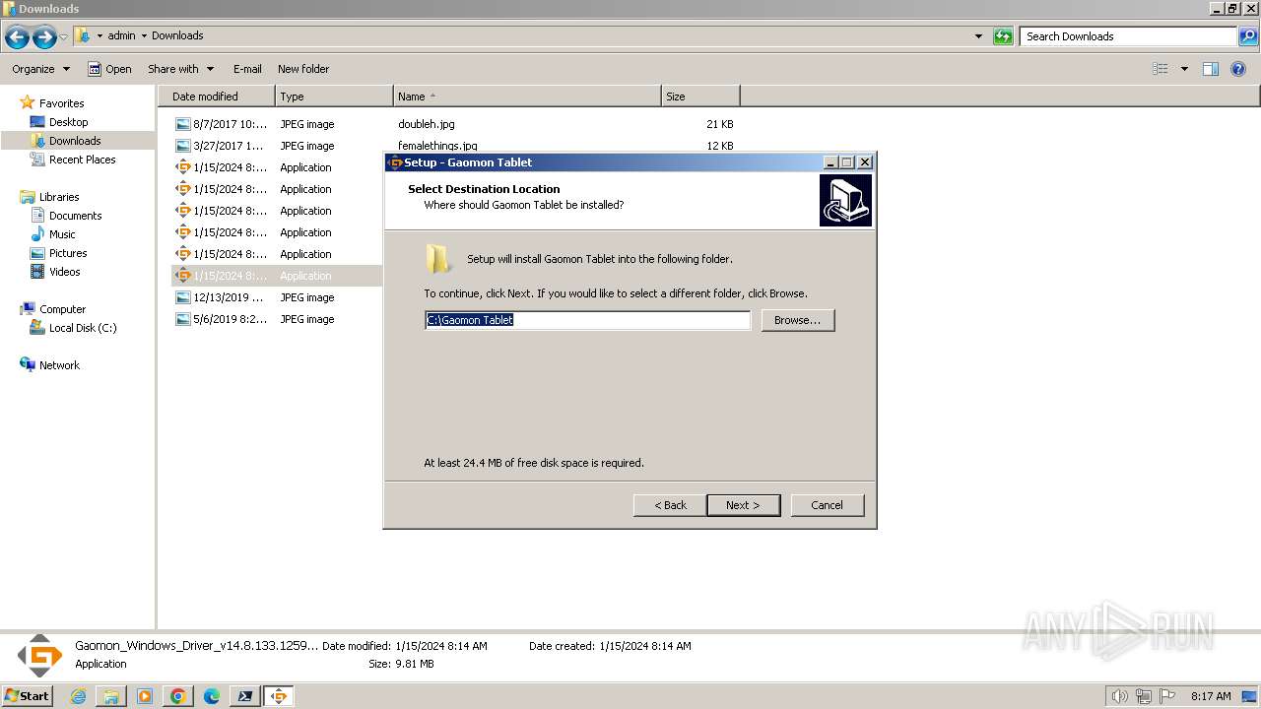The image size is (1261, 709).
Task: Click Open in the Explorer toolbar
Action: 109,69
